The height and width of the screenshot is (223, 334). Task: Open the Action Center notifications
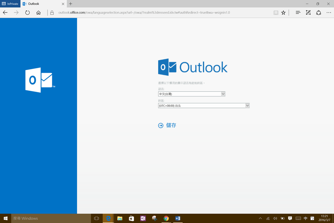290,218
